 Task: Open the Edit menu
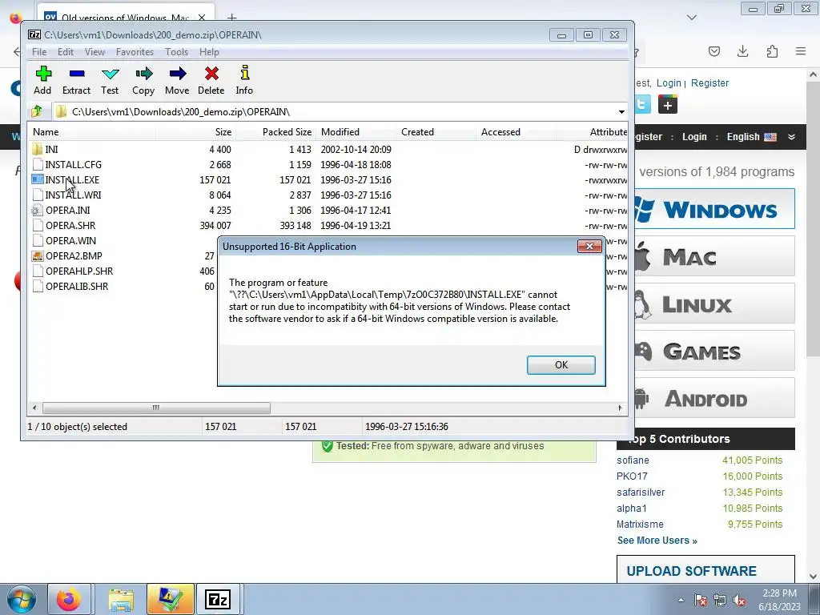pyautogui.click(x=66, y=52)
